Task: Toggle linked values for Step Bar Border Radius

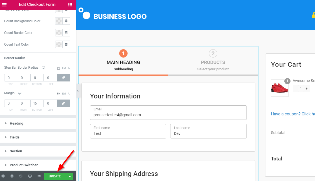Action: pos(64,78)
